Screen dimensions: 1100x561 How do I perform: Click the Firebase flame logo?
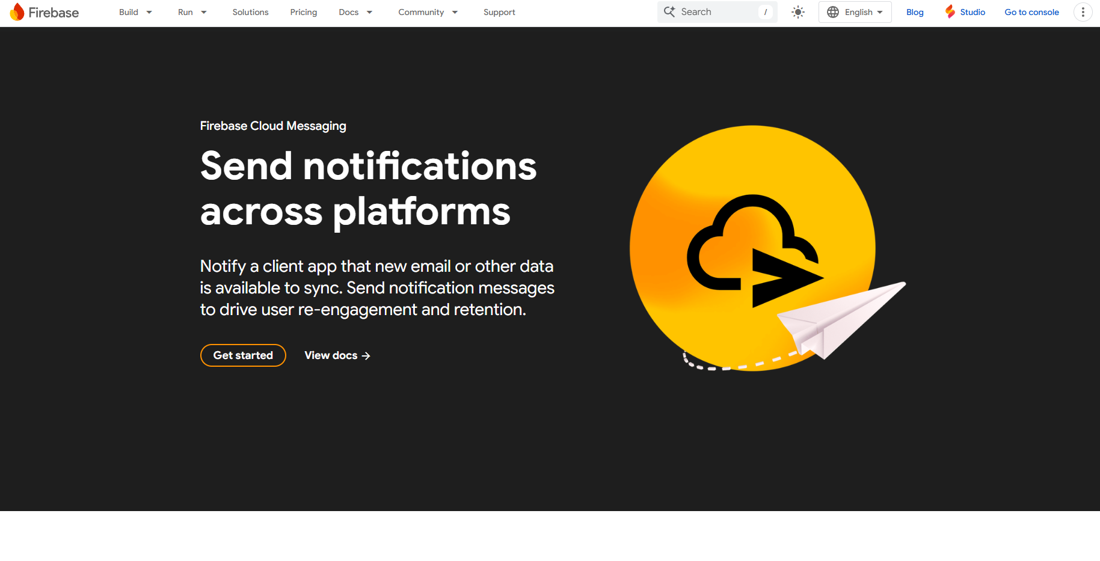pyautogui.click(x=17, y=12)
